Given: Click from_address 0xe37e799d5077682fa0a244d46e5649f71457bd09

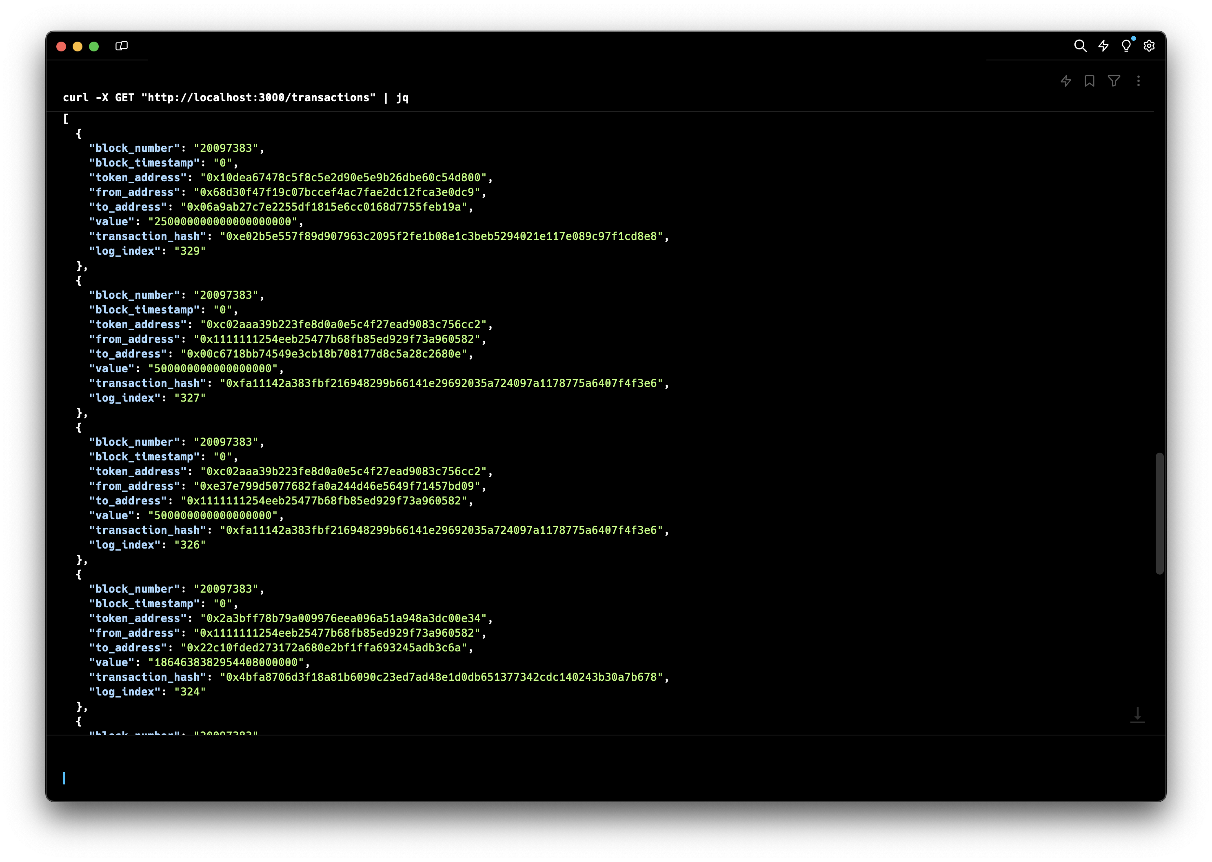Looking at the screenshot, I should pos(337,486).
